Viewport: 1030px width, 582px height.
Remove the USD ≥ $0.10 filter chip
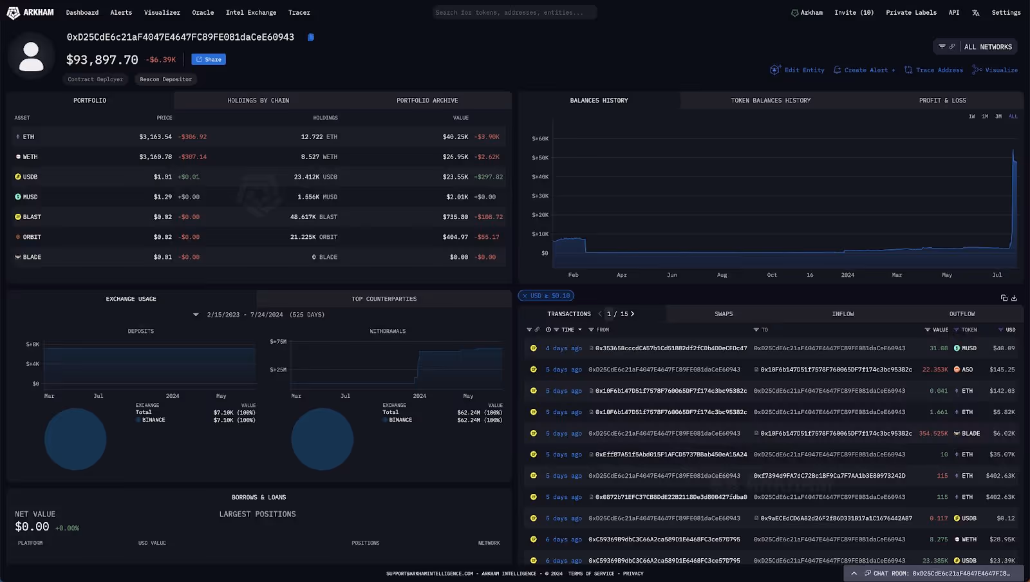(523, 296)
